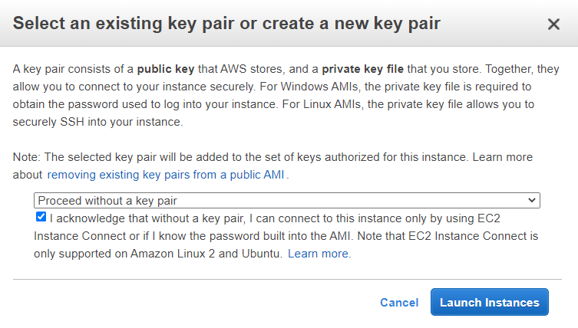Image resolution: width=578 pixels, height=328 pixels.
Task: Uncheck the key pair acknowledgment checkbox
Action: pos(41,217)
